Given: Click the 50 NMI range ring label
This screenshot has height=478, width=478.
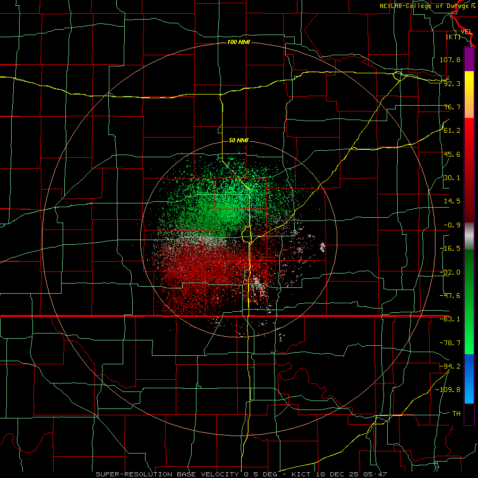Looking at the screenshot, I should point(238,140).
